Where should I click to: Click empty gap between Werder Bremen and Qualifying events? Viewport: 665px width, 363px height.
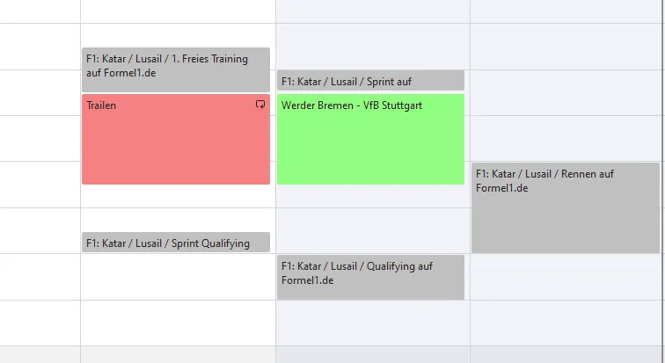(x=370, y=220)
